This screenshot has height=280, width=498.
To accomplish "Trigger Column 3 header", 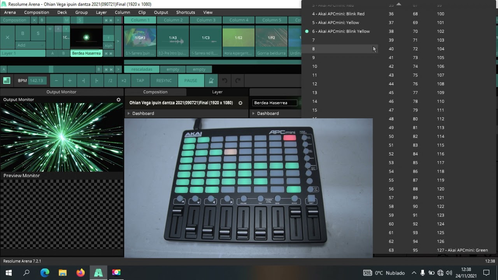I will [206, 20].
